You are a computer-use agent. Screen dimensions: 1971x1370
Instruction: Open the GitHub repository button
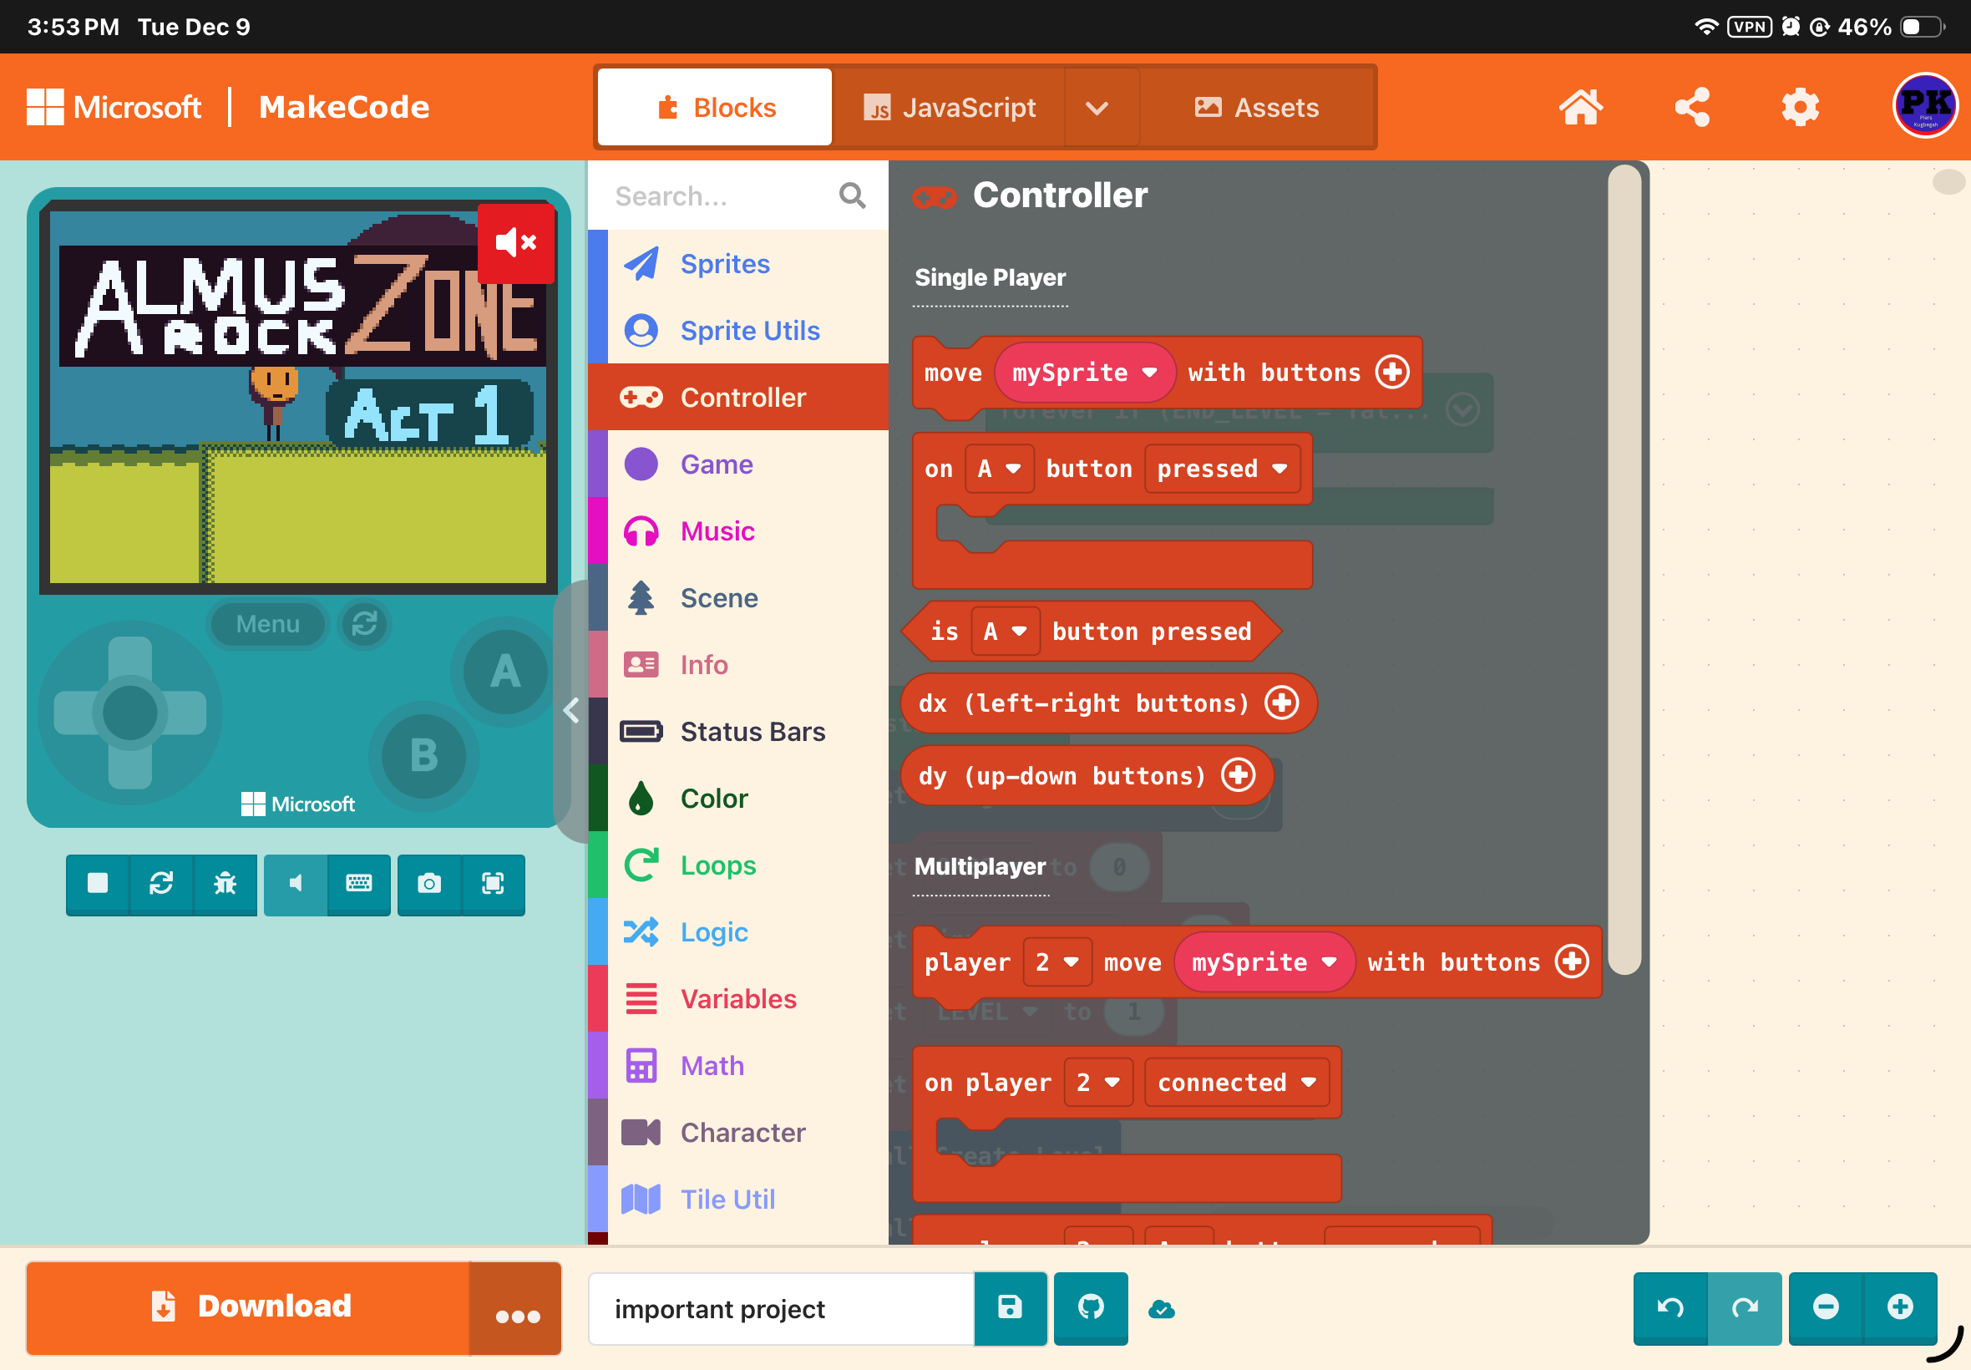1090,1307
